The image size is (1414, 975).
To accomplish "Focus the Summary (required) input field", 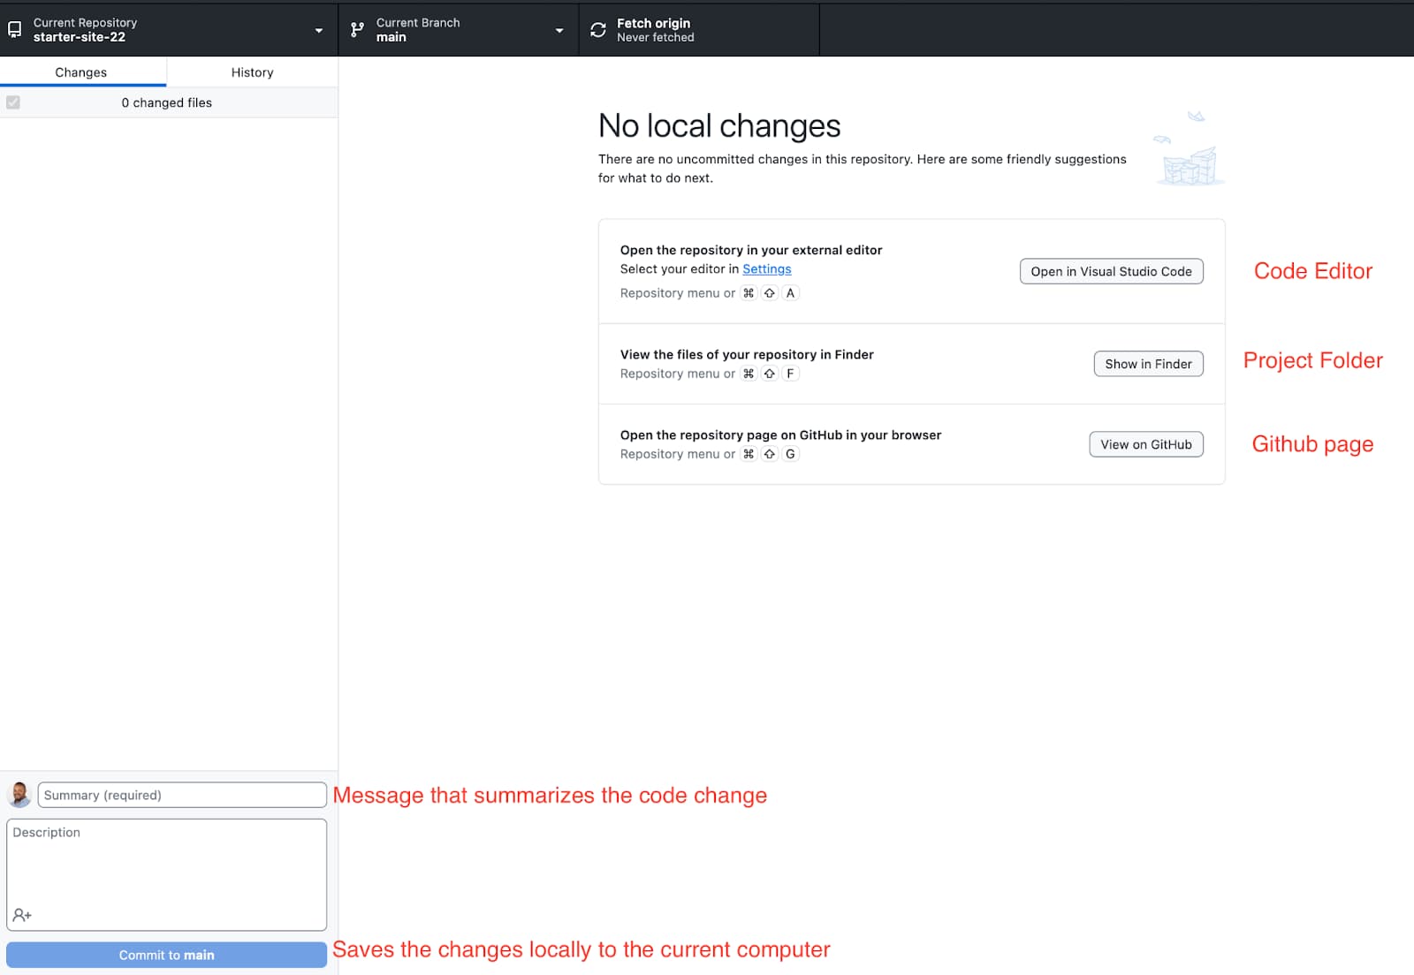I will [182, 795].
